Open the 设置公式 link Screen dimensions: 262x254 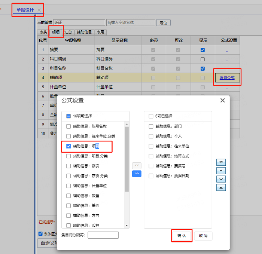click(227, 78)
